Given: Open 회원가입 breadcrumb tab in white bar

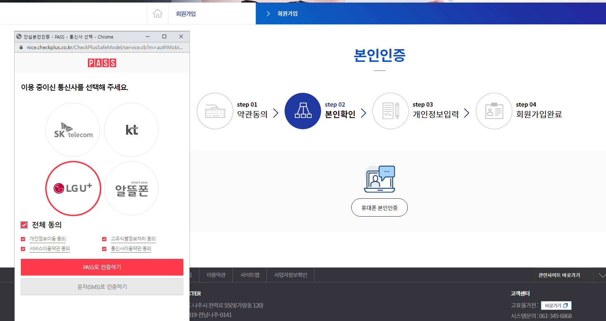Looking at the screenshot, I should tap(186, 14).
